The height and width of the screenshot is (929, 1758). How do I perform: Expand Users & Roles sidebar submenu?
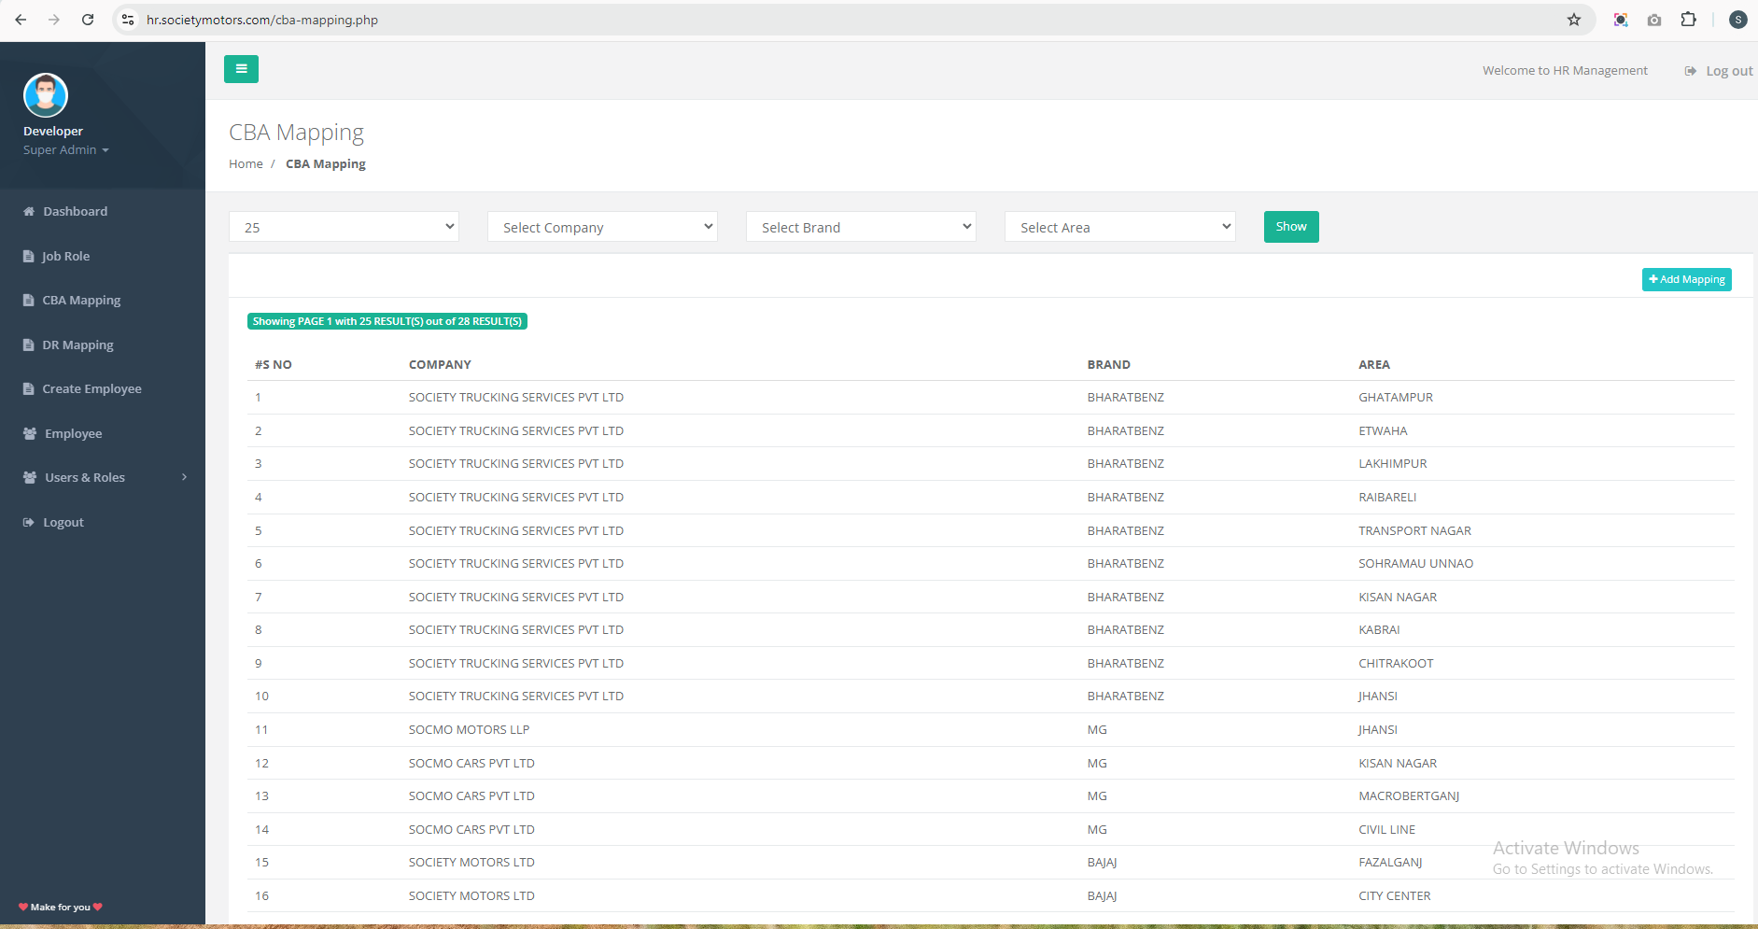[x=103, y=478]
